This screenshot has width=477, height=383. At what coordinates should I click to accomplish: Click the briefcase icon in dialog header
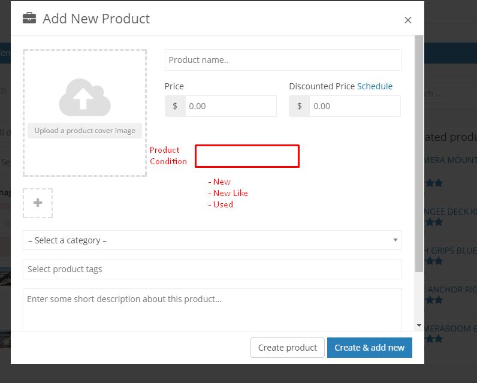click(x=29, y=19)
